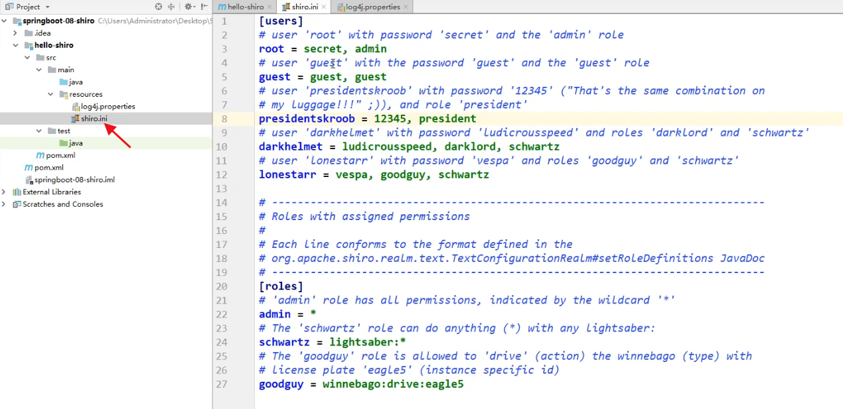This screenshot has width=843, height=409.
Task: Click 'goodguy = winnebago:drive:eagle5' line
Action: (x=361, y=384)
